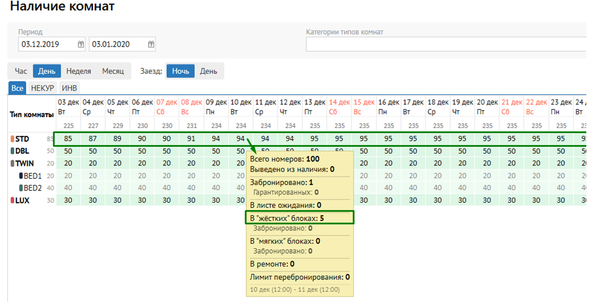Viewport: 590px width, 302px height.
Task: Switch scale to Месяц view
Action: (113, 71)
